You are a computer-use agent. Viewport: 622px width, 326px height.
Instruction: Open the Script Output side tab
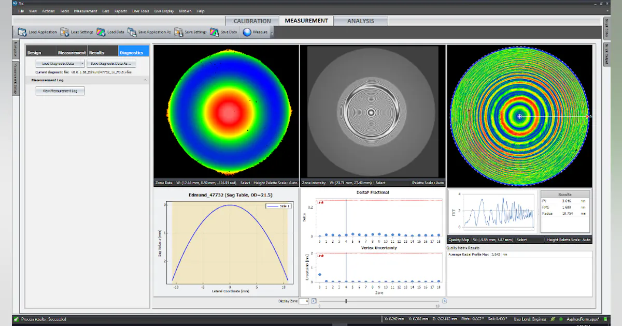[606, 53]
